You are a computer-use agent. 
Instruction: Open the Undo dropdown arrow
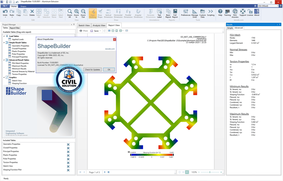[5, 17]
